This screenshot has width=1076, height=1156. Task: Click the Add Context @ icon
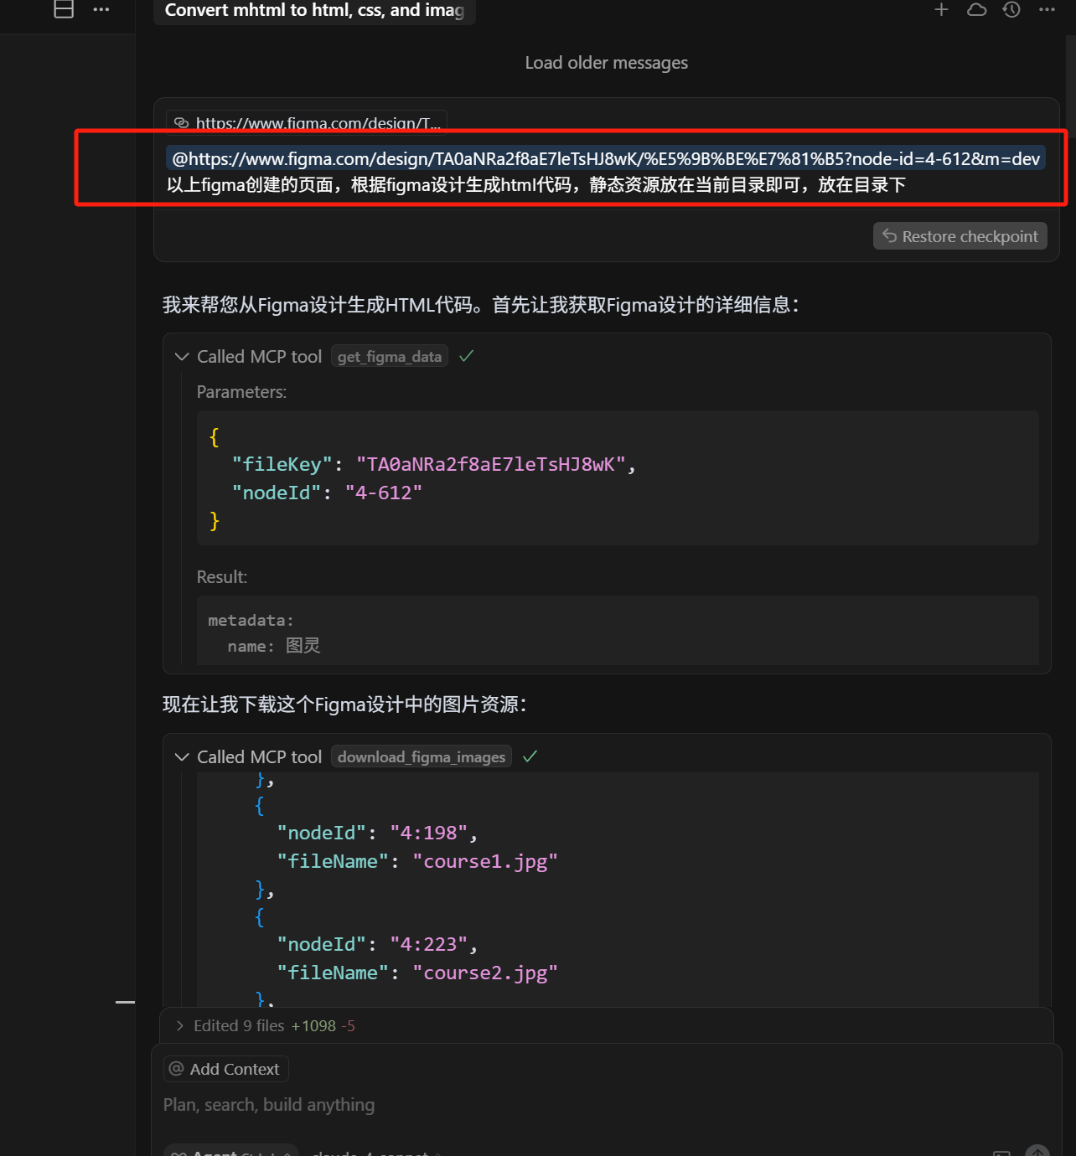click(x=176, y=1068)
